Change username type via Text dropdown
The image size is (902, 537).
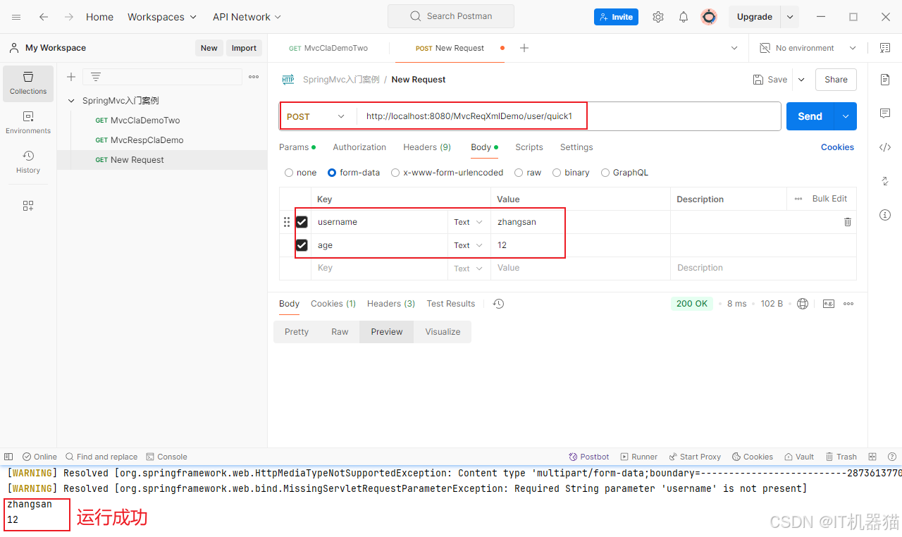[468, 222]
